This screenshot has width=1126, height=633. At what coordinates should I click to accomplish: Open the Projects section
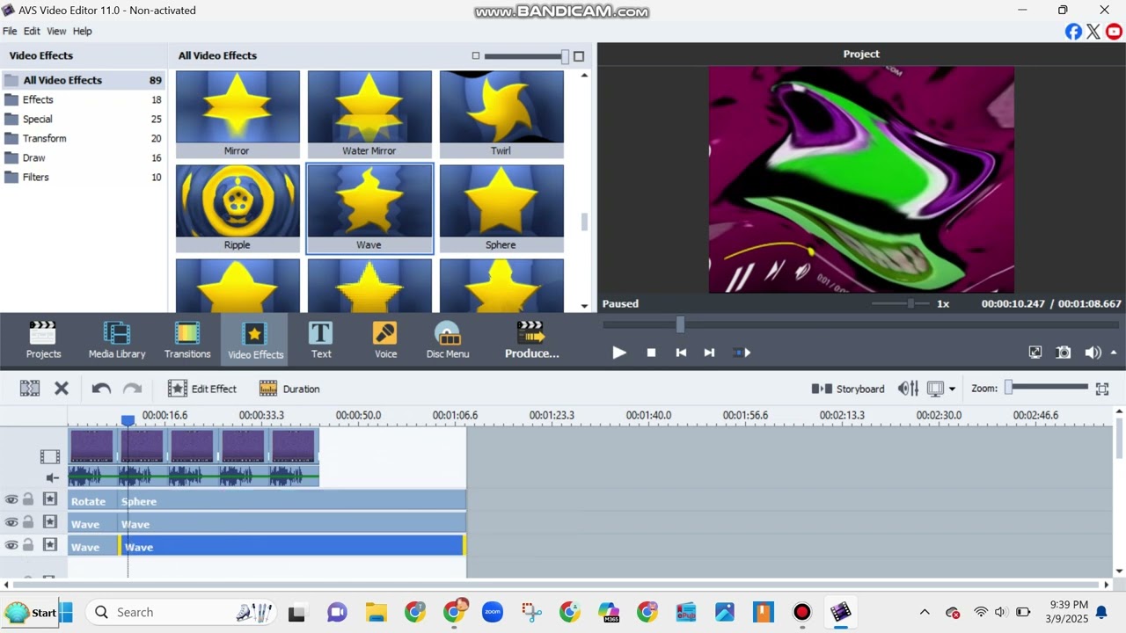[43, 339]
